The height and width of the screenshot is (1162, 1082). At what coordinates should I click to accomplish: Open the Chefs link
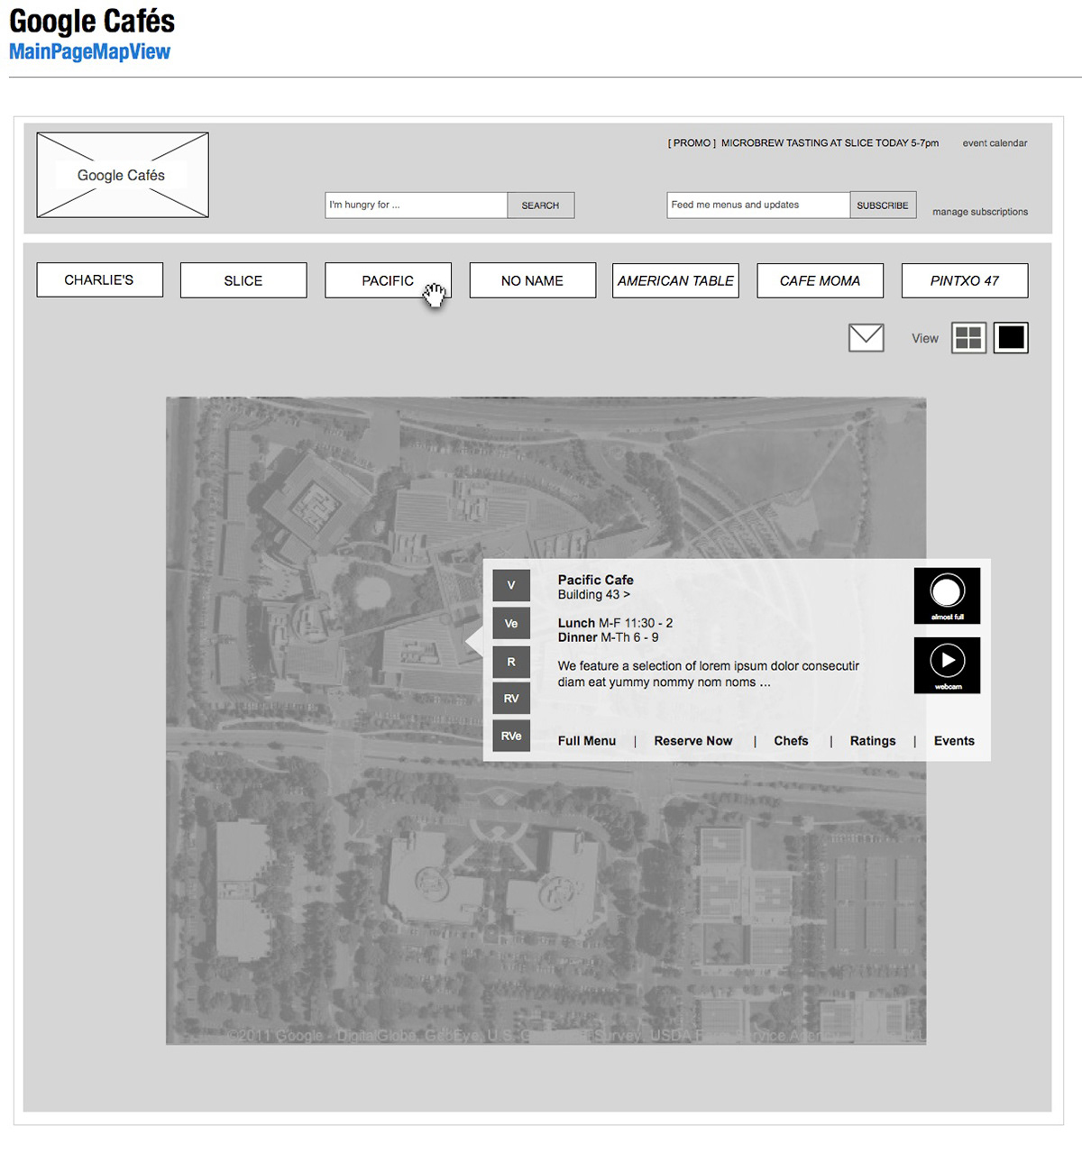coord(791,741)
